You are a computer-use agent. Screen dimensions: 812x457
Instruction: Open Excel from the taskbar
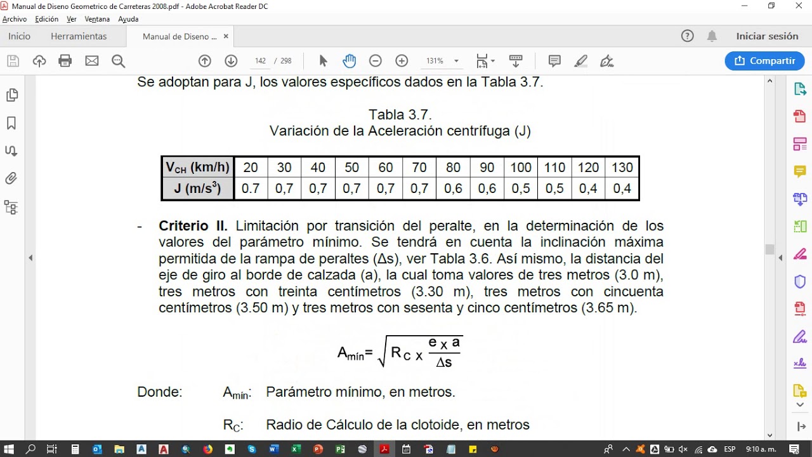(x=296, y=449)
